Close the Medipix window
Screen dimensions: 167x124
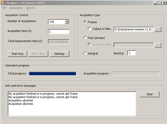click(164, 3)
